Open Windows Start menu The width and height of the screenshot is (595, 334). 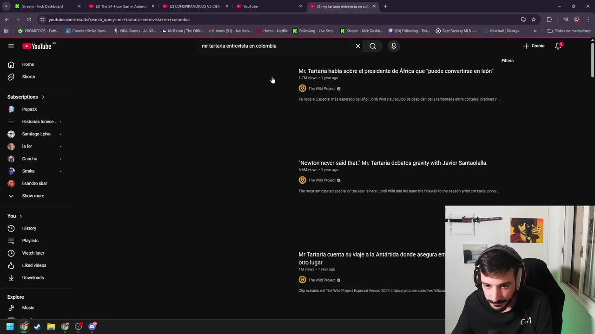point(10,327)
